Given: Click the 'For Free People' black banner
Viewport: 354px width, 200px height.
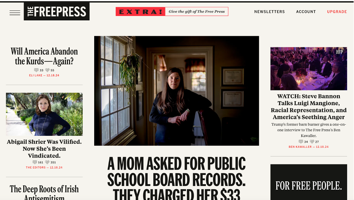Looking at the screenshot, I should [x=309, y=182].
